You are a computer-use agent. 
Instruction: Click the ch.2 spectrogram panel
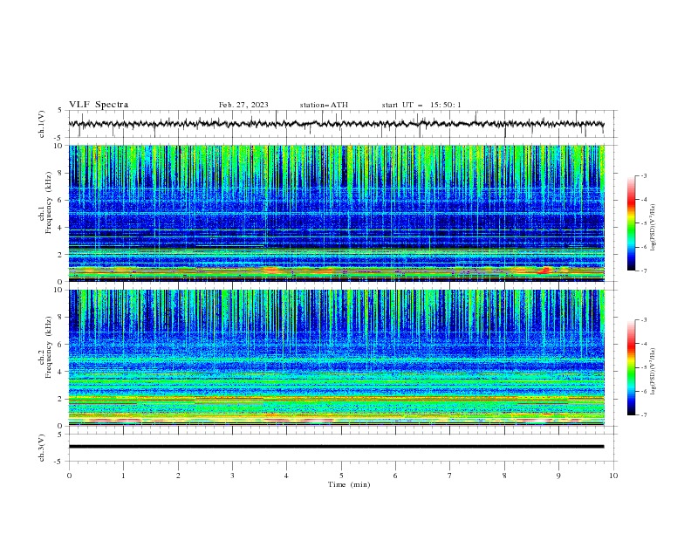336,358
